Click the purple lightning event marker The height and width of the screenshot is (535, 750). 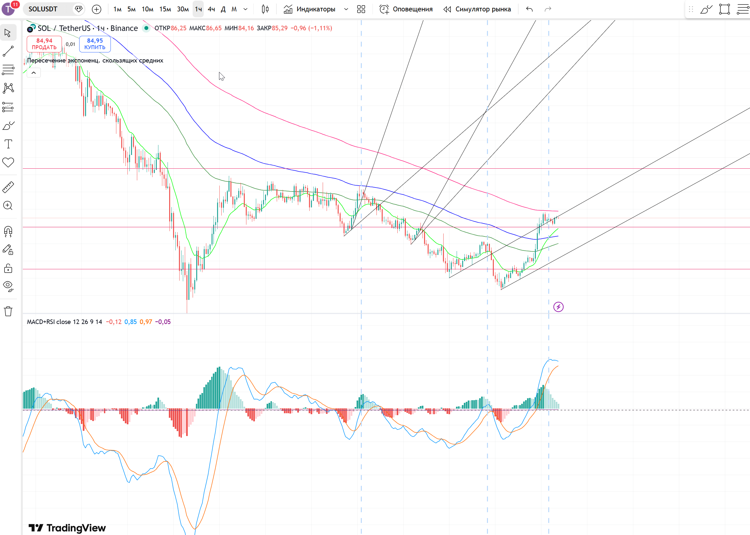(558, 307)
